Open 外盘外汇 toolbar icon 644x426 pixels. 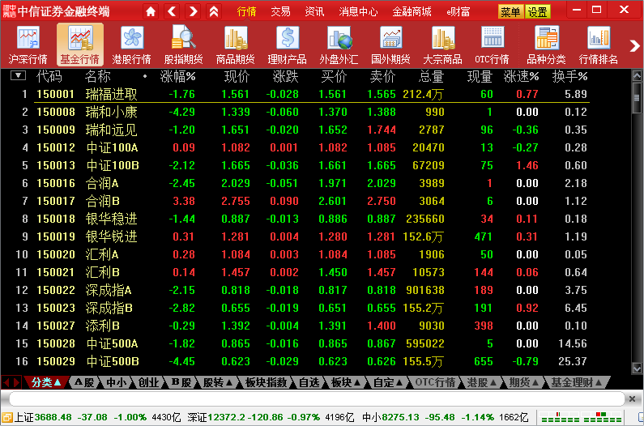pyautogui.click(x=339, y=45)
